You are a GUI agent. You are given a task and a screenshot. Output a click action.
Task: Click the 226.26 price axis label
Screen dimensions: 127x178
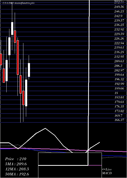point(119,39)
